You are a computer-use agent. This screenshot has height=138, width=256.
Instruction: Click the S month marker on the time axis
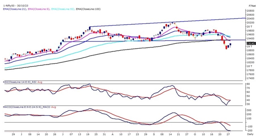[x=154, y=134]
